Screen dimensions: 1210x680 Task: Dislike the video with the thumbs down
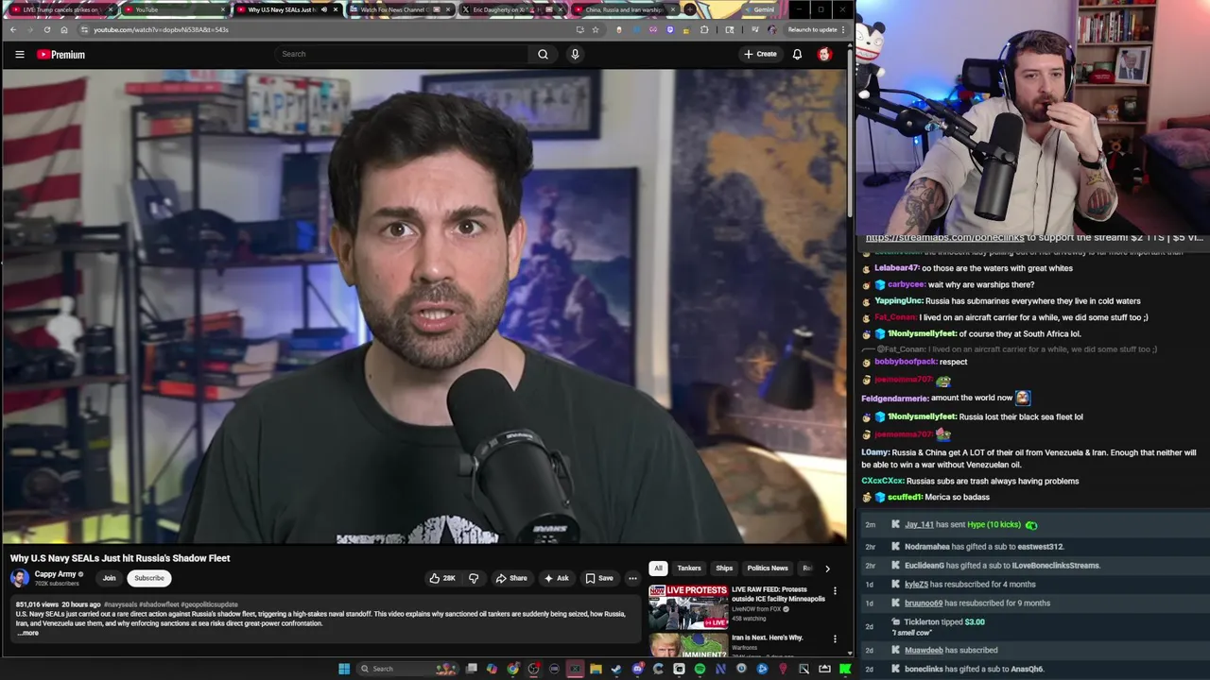(474, 578)
